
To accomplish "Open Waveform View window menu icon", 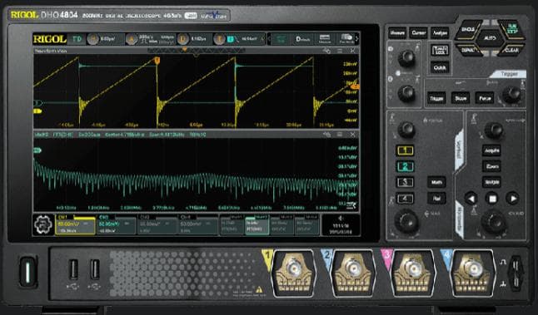I will coord(339,51).
